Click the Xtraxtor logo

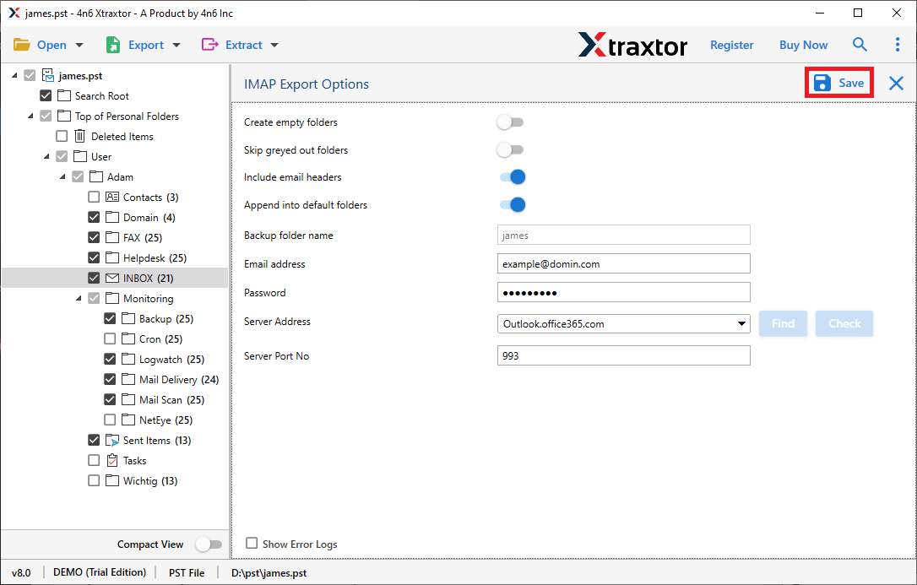coord(632,45)
